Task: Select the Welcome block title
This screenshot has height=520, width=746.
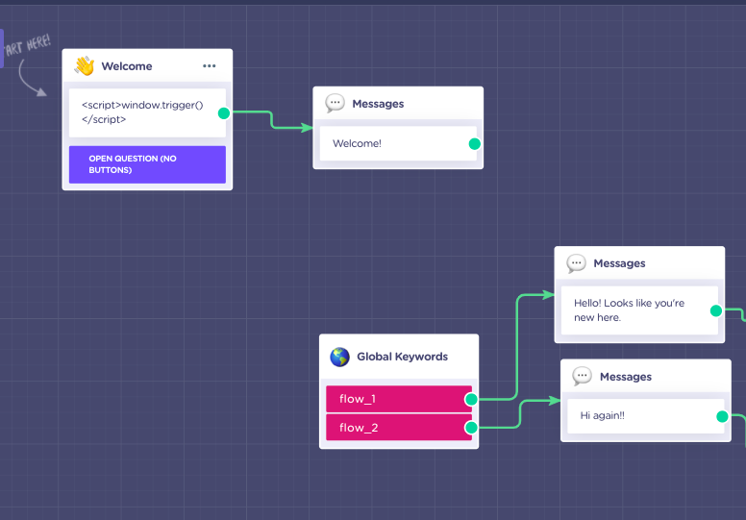Action: (127, 66)
